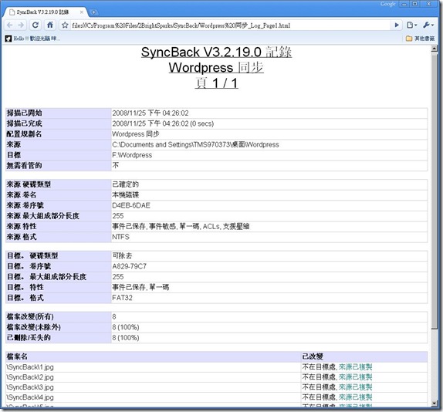Click the Go arrow beside the address bar
Screen dimensions: 443x412
point(397,25)
